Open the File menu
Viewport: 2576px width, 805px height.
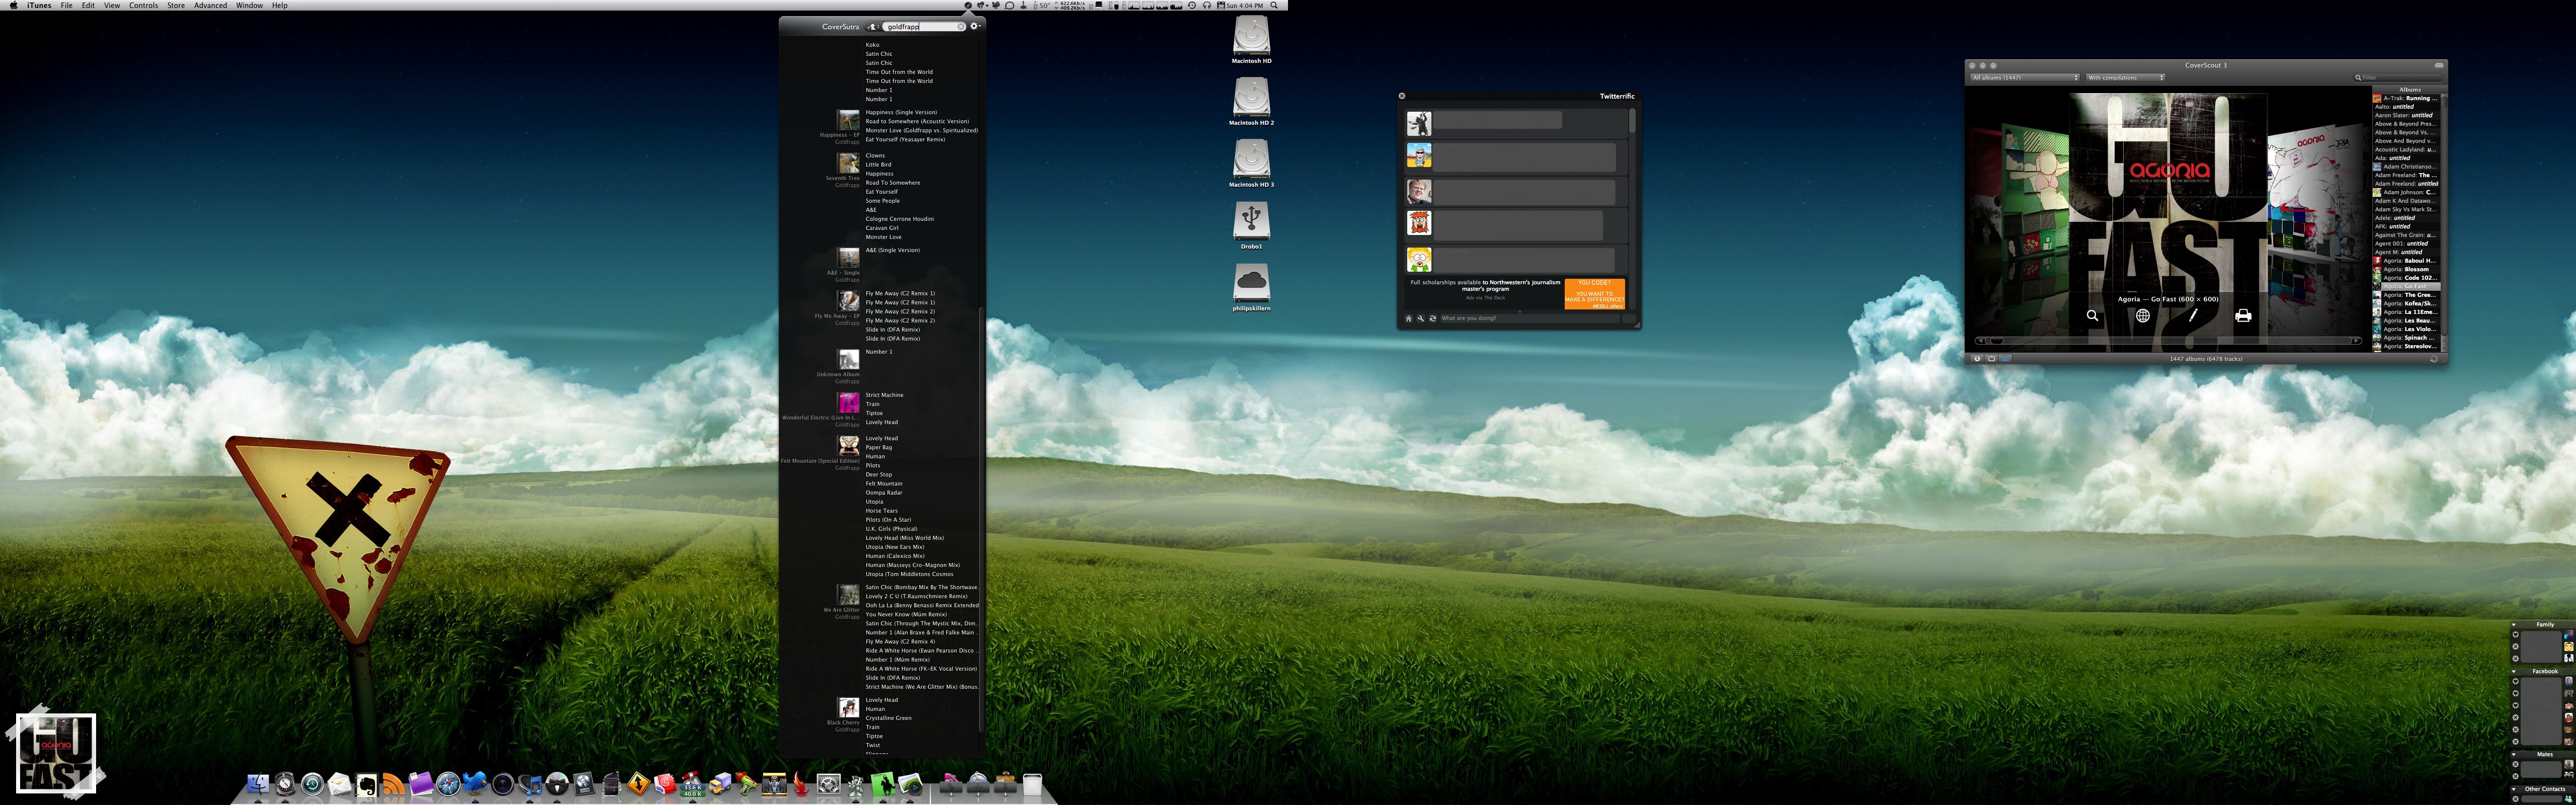(67, 5)
